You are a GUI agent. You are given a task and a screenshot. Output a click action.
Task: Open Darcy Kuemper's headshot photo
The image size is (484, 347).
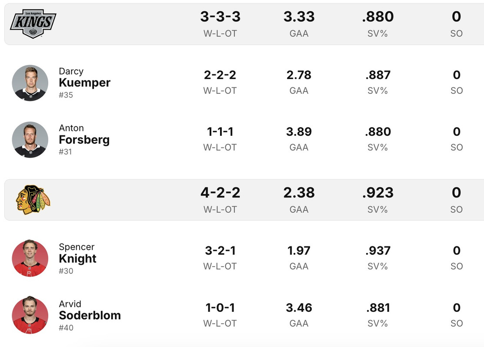pyautogui.click(x=30, y=83)
